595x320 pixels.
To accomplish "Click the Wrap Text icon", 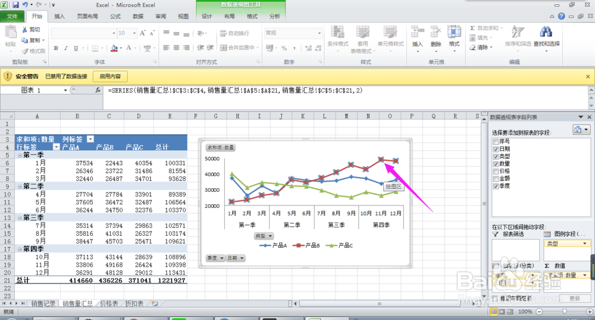I will coord(223,33).
